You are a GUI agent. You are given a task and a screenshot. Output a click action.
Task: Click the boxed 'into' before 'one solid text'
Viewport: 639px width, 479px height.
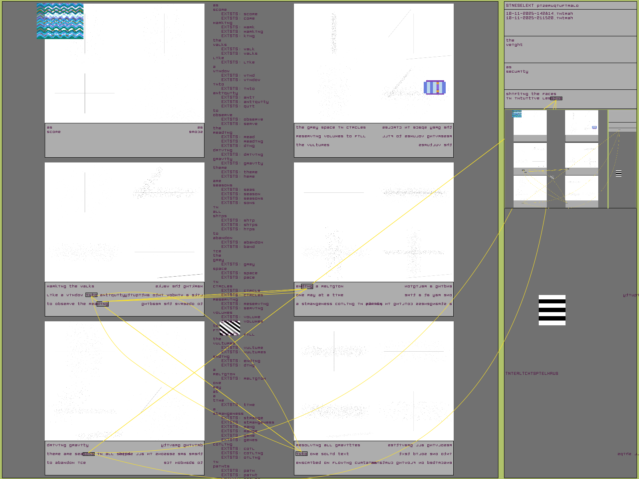coord(302,454)
